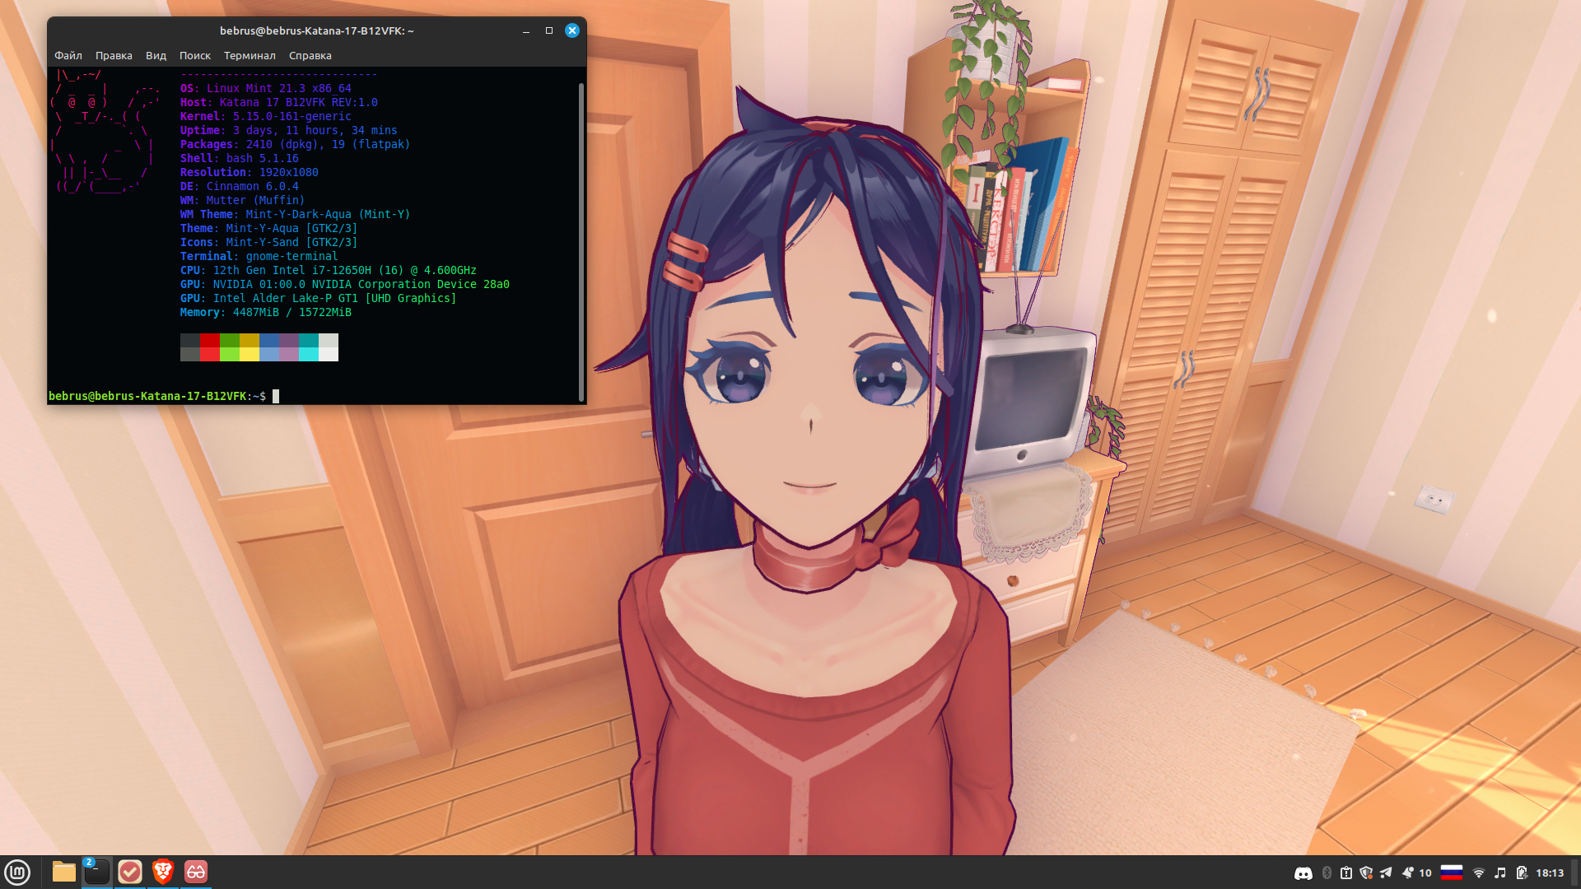Open Discord from the system tray
Viewport: 1581px width, 889px height.
click(1304, 873)
